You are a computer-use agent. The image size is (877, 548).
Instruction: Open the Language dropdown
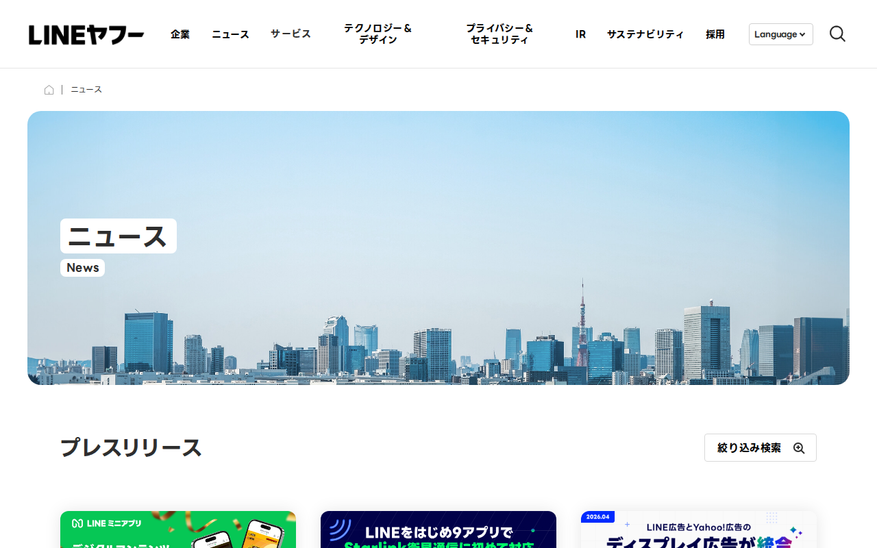[x=780, y=34]
